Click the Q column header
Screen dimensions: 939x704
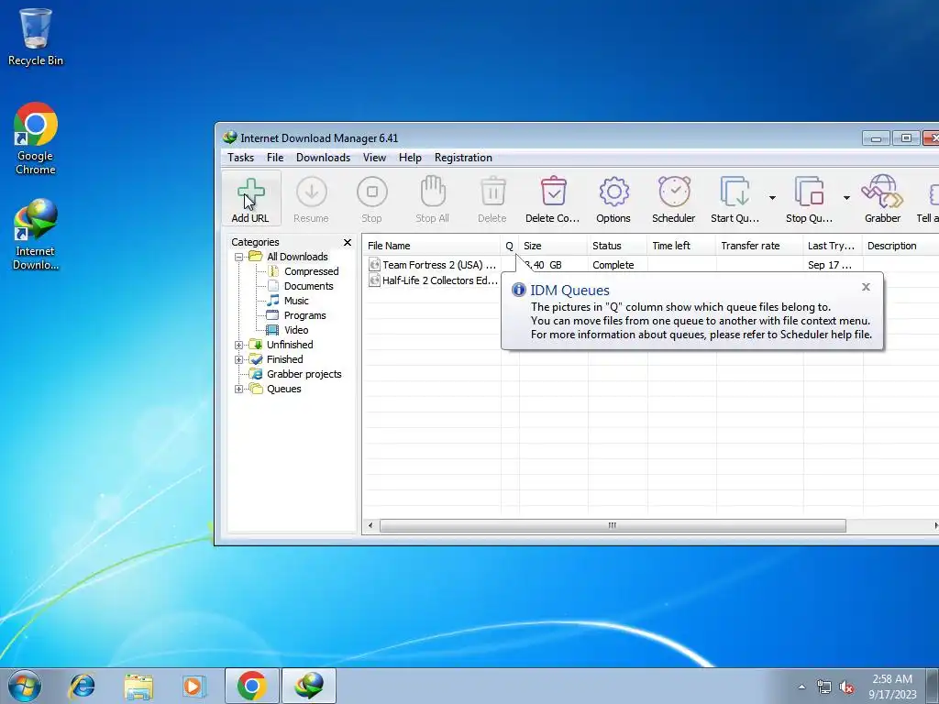[510, 246]
